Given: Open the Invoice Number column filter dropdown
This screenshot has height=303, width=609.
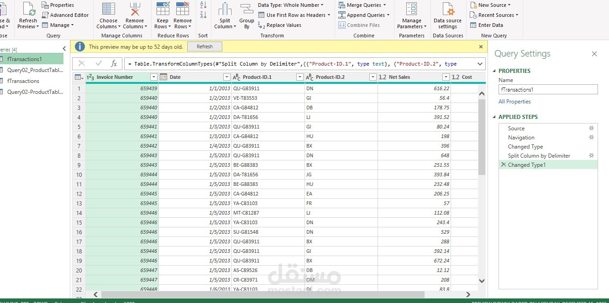Looking at the screenshot, I should click(154, 77).
